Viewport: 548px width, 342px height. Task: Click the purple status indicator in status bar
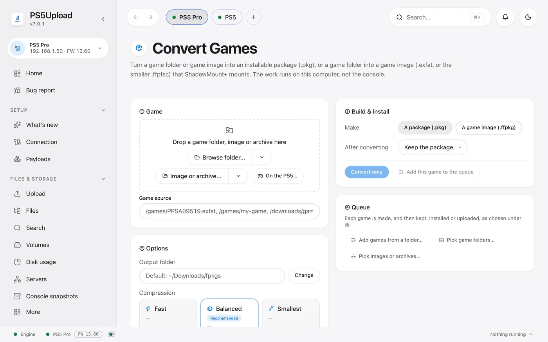click(x=111, y=334)
